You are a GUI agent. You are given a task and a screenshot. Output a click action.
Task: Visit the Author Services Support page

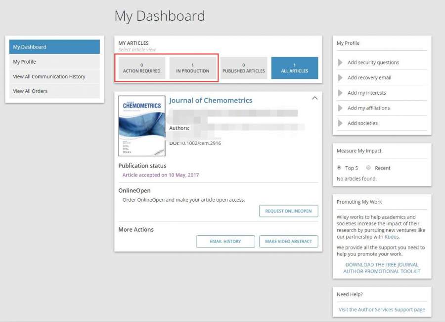pos(382,310)
